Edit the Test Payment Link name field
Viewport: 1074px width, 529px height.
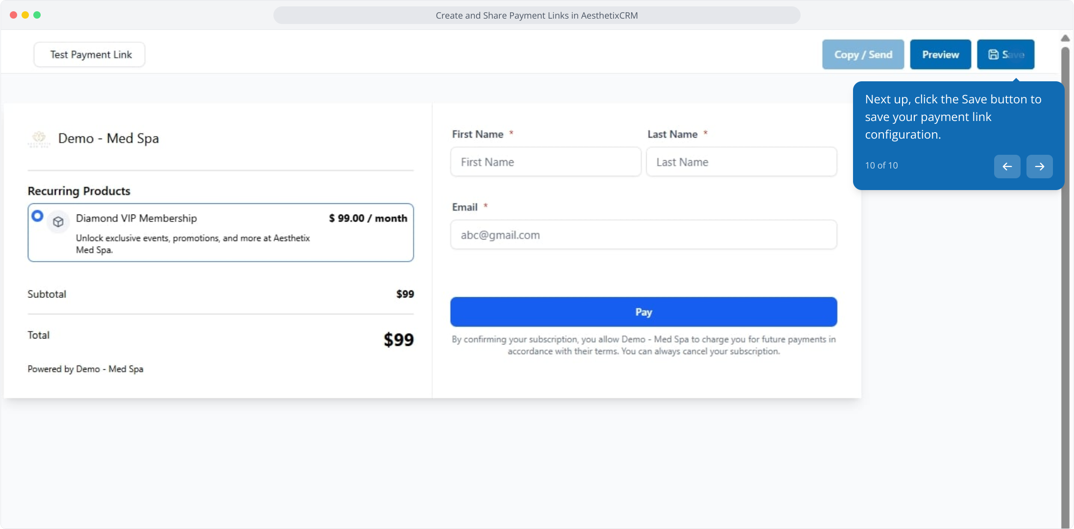tap(90, 54)
